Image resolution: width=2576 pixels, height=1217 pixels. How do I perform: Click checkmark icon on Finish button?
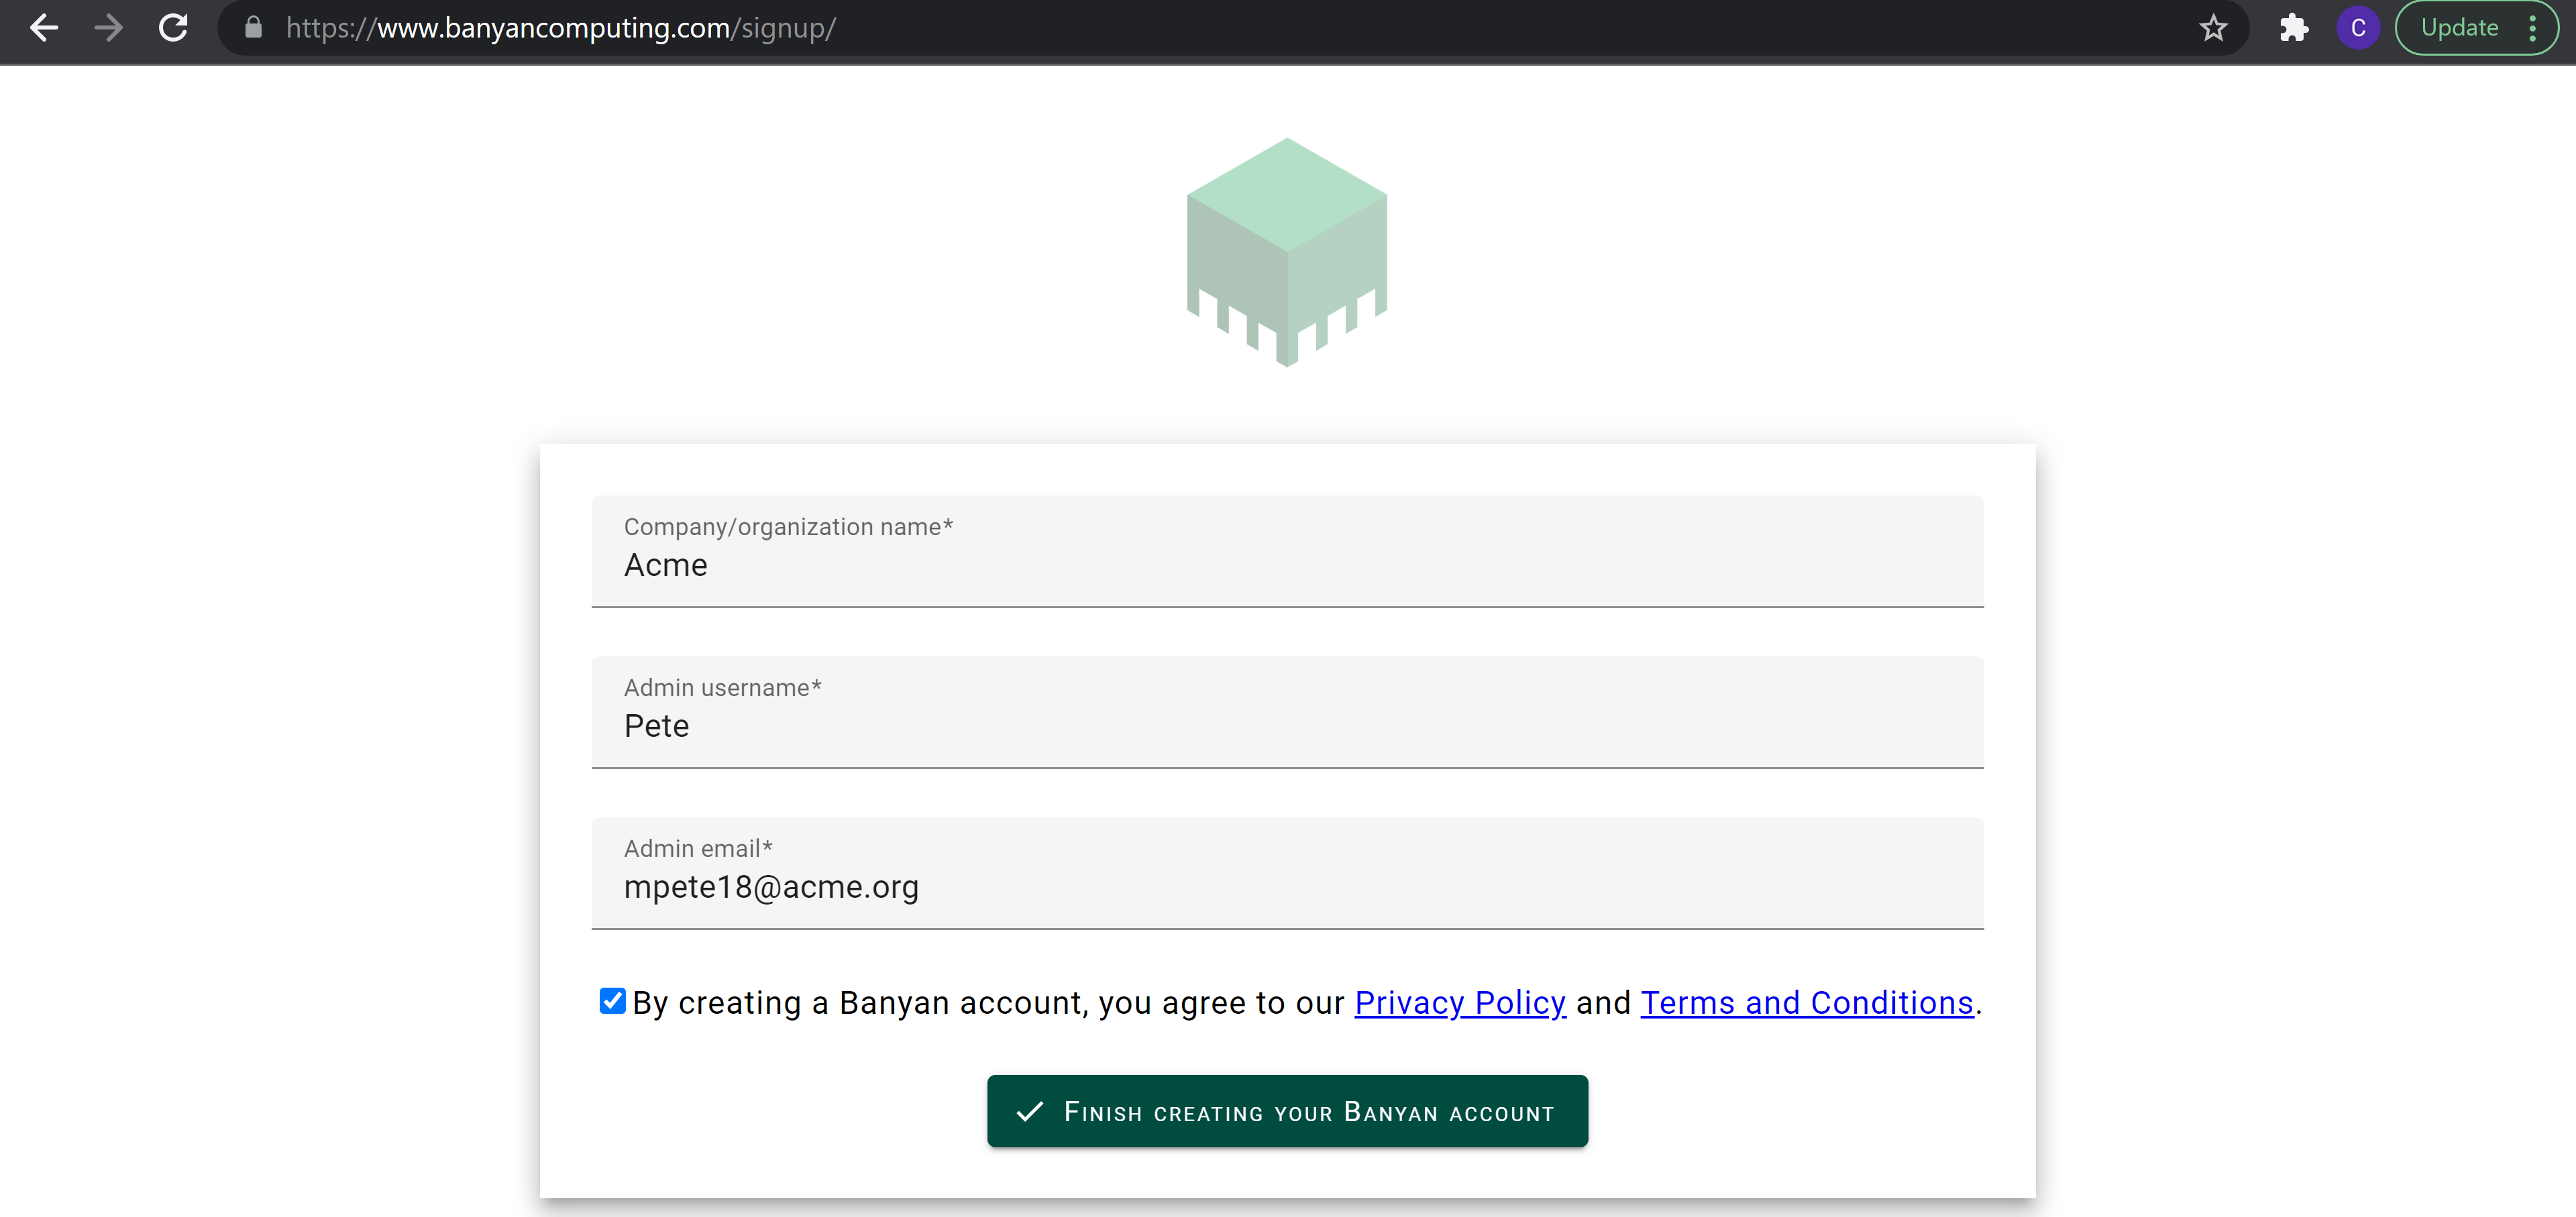(x=1029, y=1111)
